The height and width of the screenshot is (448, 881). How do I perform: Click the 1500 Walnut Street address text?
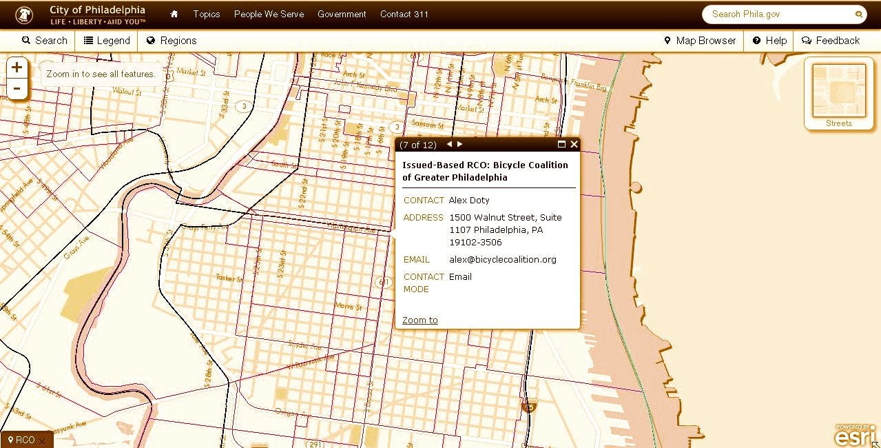point(506,230)
